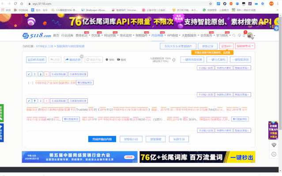Move the heading paragraph up with arrow
This screenshot has width=282, height=176.
(x=35, y=74)
